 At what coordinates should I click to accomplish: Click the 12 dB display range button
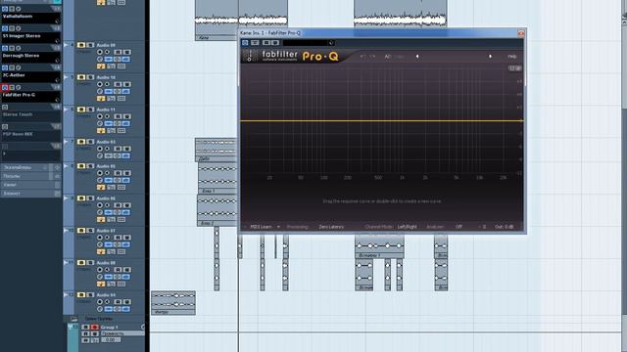(515, 68)
